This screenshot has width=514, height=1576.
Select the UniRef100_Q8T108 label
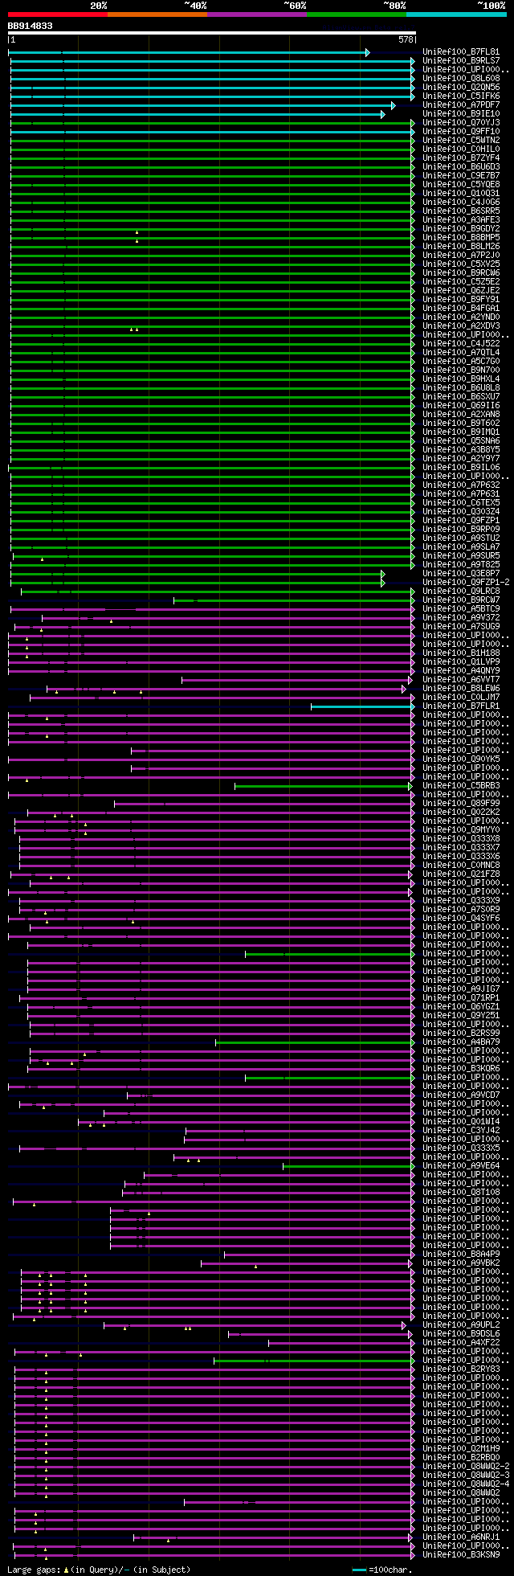point(461,1193)
